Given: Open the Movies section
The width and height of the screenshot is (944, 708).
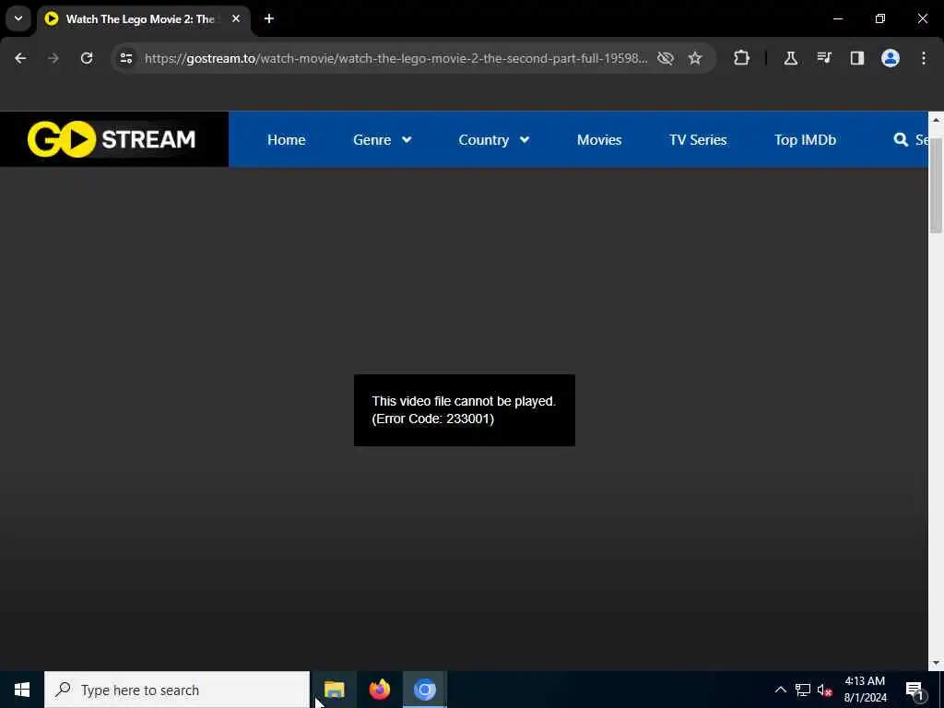Looking at the screenshot, I should tap(599, 140).
